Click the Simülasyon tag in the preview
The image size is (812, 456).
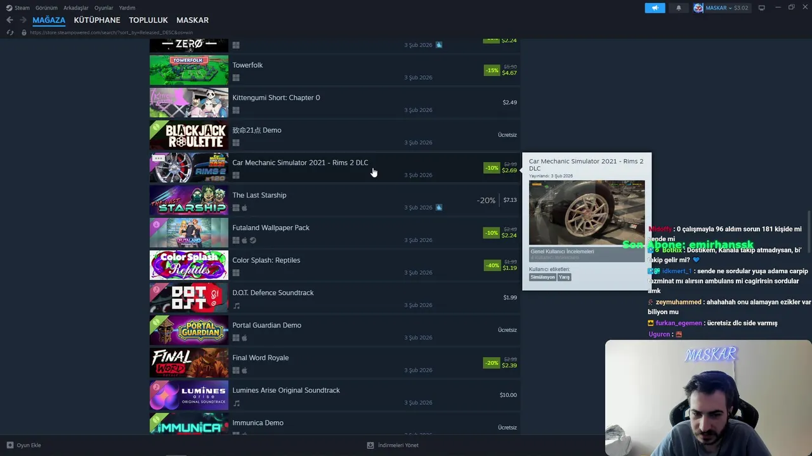click(x=542, y=277)
